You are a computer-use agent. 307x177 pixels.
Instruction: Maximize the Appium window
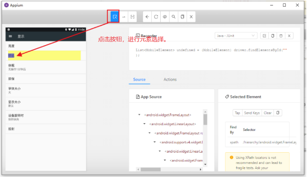[x=284, y=5]
